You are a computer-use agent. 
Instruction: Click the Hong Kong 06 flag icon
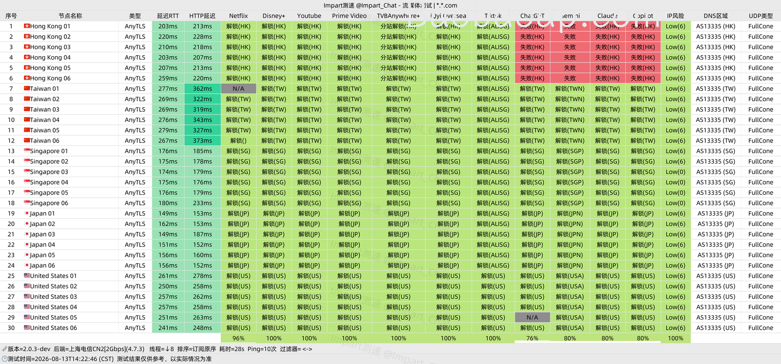[x=27, y=78]
